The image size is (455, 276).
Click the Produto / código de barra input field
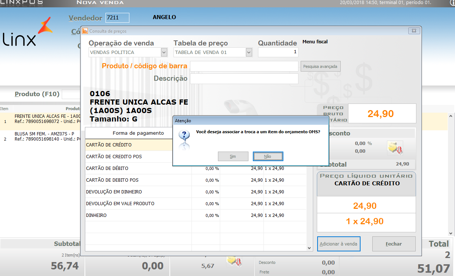coord(244,66)
